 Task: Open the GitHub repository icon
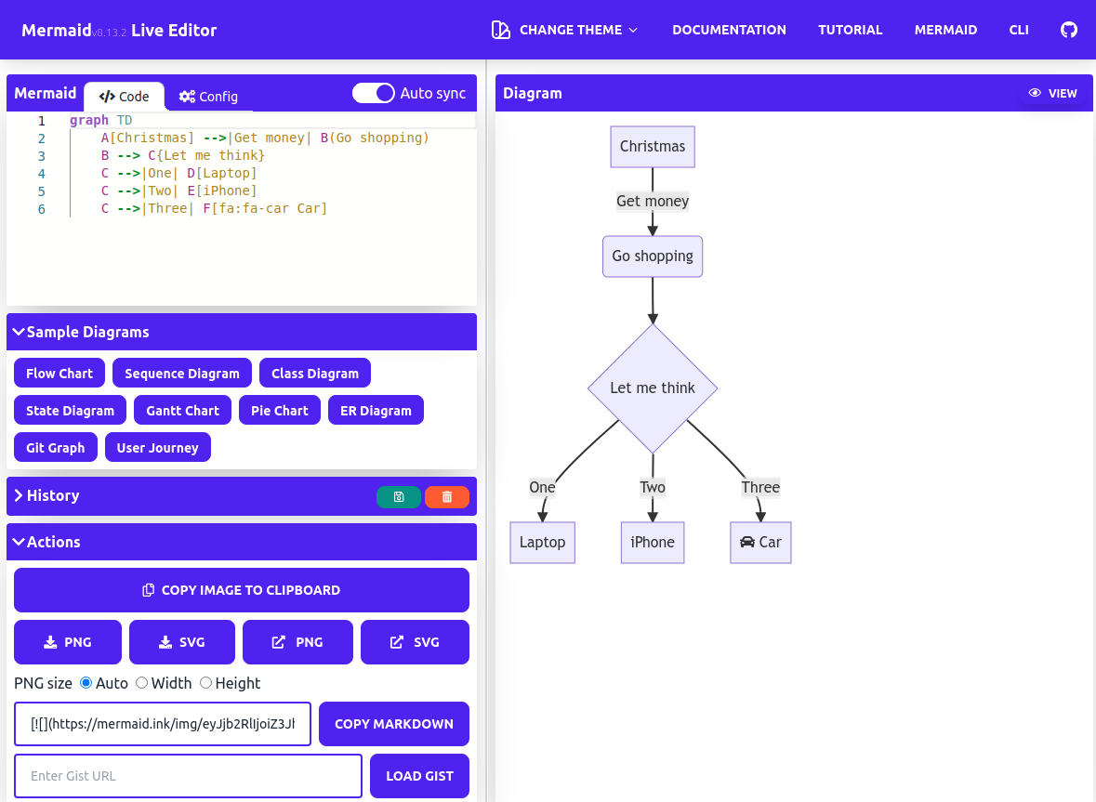(1069, 30)
